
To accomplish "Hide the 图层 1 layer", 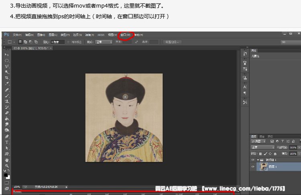I will 253,167.
